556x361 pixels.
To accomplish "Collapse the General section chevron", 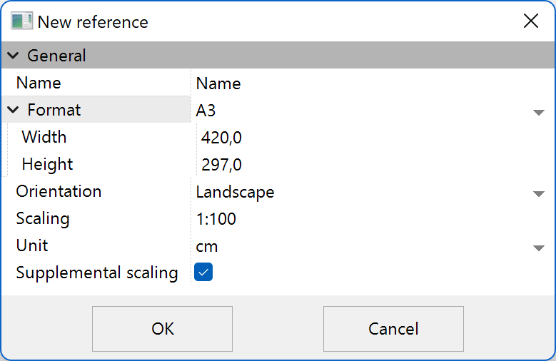I will click(14, 56).
